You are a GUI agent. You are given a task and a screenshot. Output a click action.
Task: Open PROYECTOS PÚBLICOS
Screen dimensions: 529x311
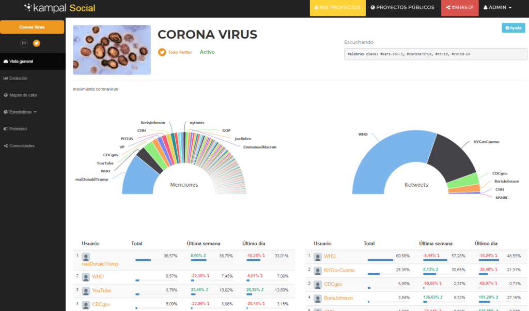coord(402,7)
